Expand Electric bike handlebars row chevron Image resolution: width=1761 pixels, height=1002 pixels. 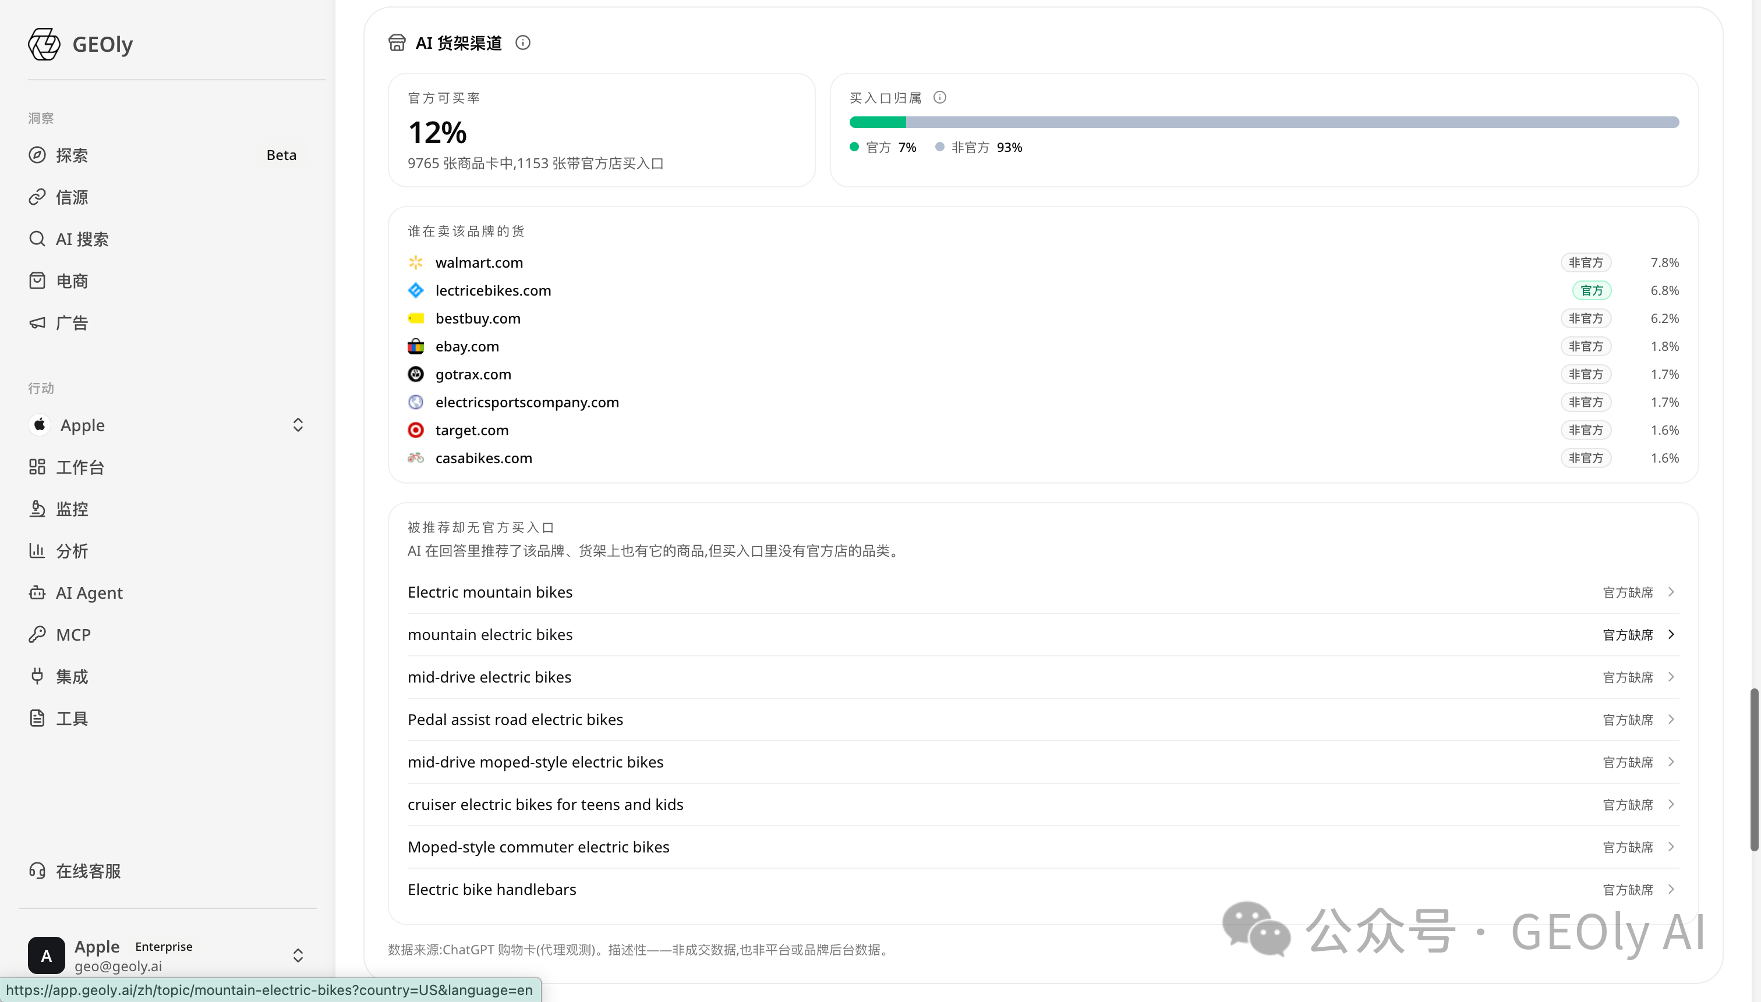(x=1671, y=889)
